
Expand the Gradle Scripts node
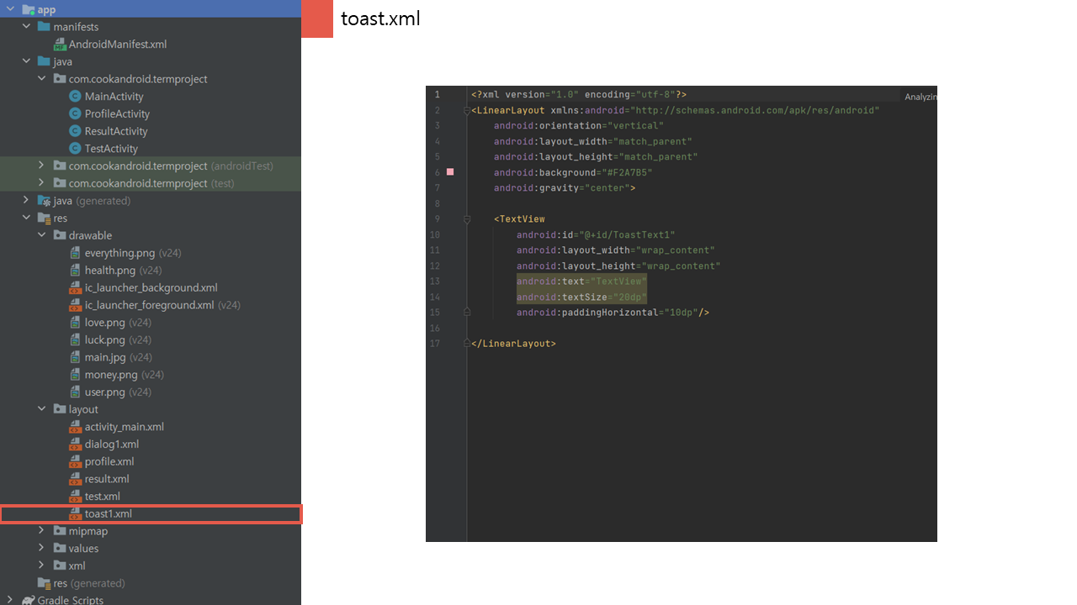(10, 600)
